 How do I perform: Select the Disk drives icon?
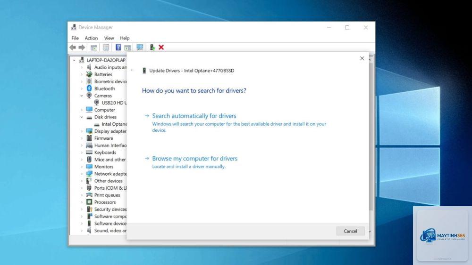pyautogui.click(x=89, y=117)
